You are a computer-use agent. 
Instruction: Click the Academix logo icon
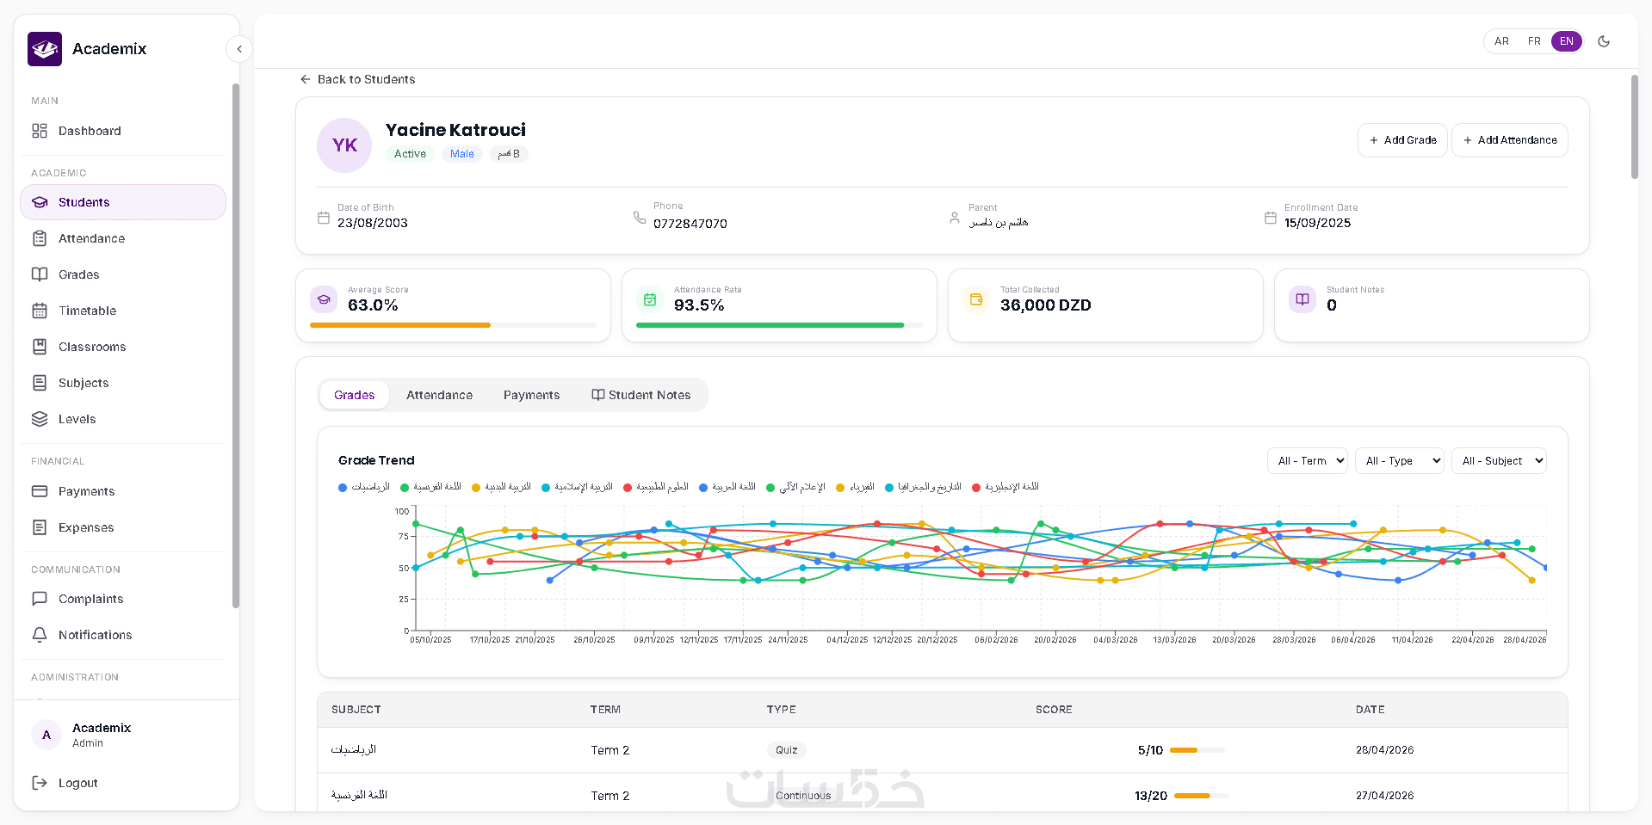click(x=45, y=49)
